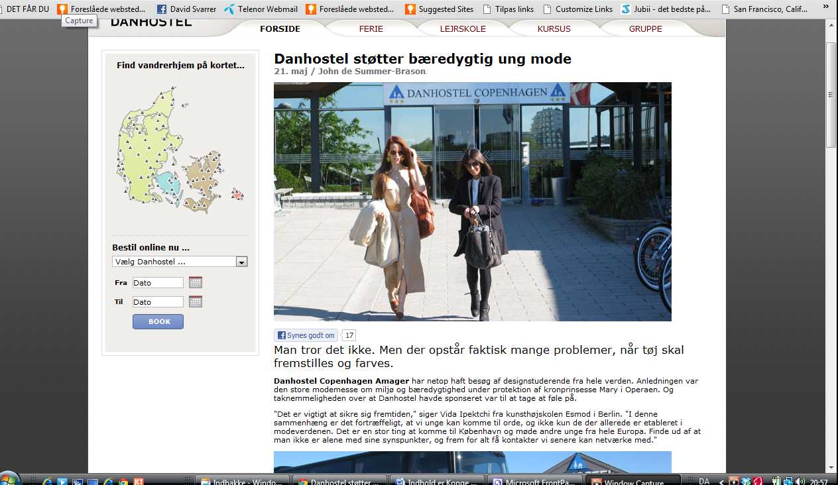838x485 pixels.
Task: Click the Til date input field
Action: point(158,302)
